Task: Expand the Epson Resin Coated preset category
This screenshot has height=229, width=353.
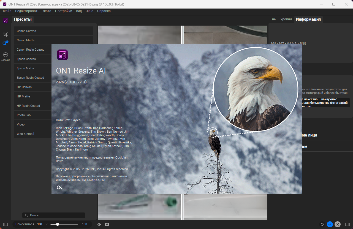Action: click(x=33, y=78)
